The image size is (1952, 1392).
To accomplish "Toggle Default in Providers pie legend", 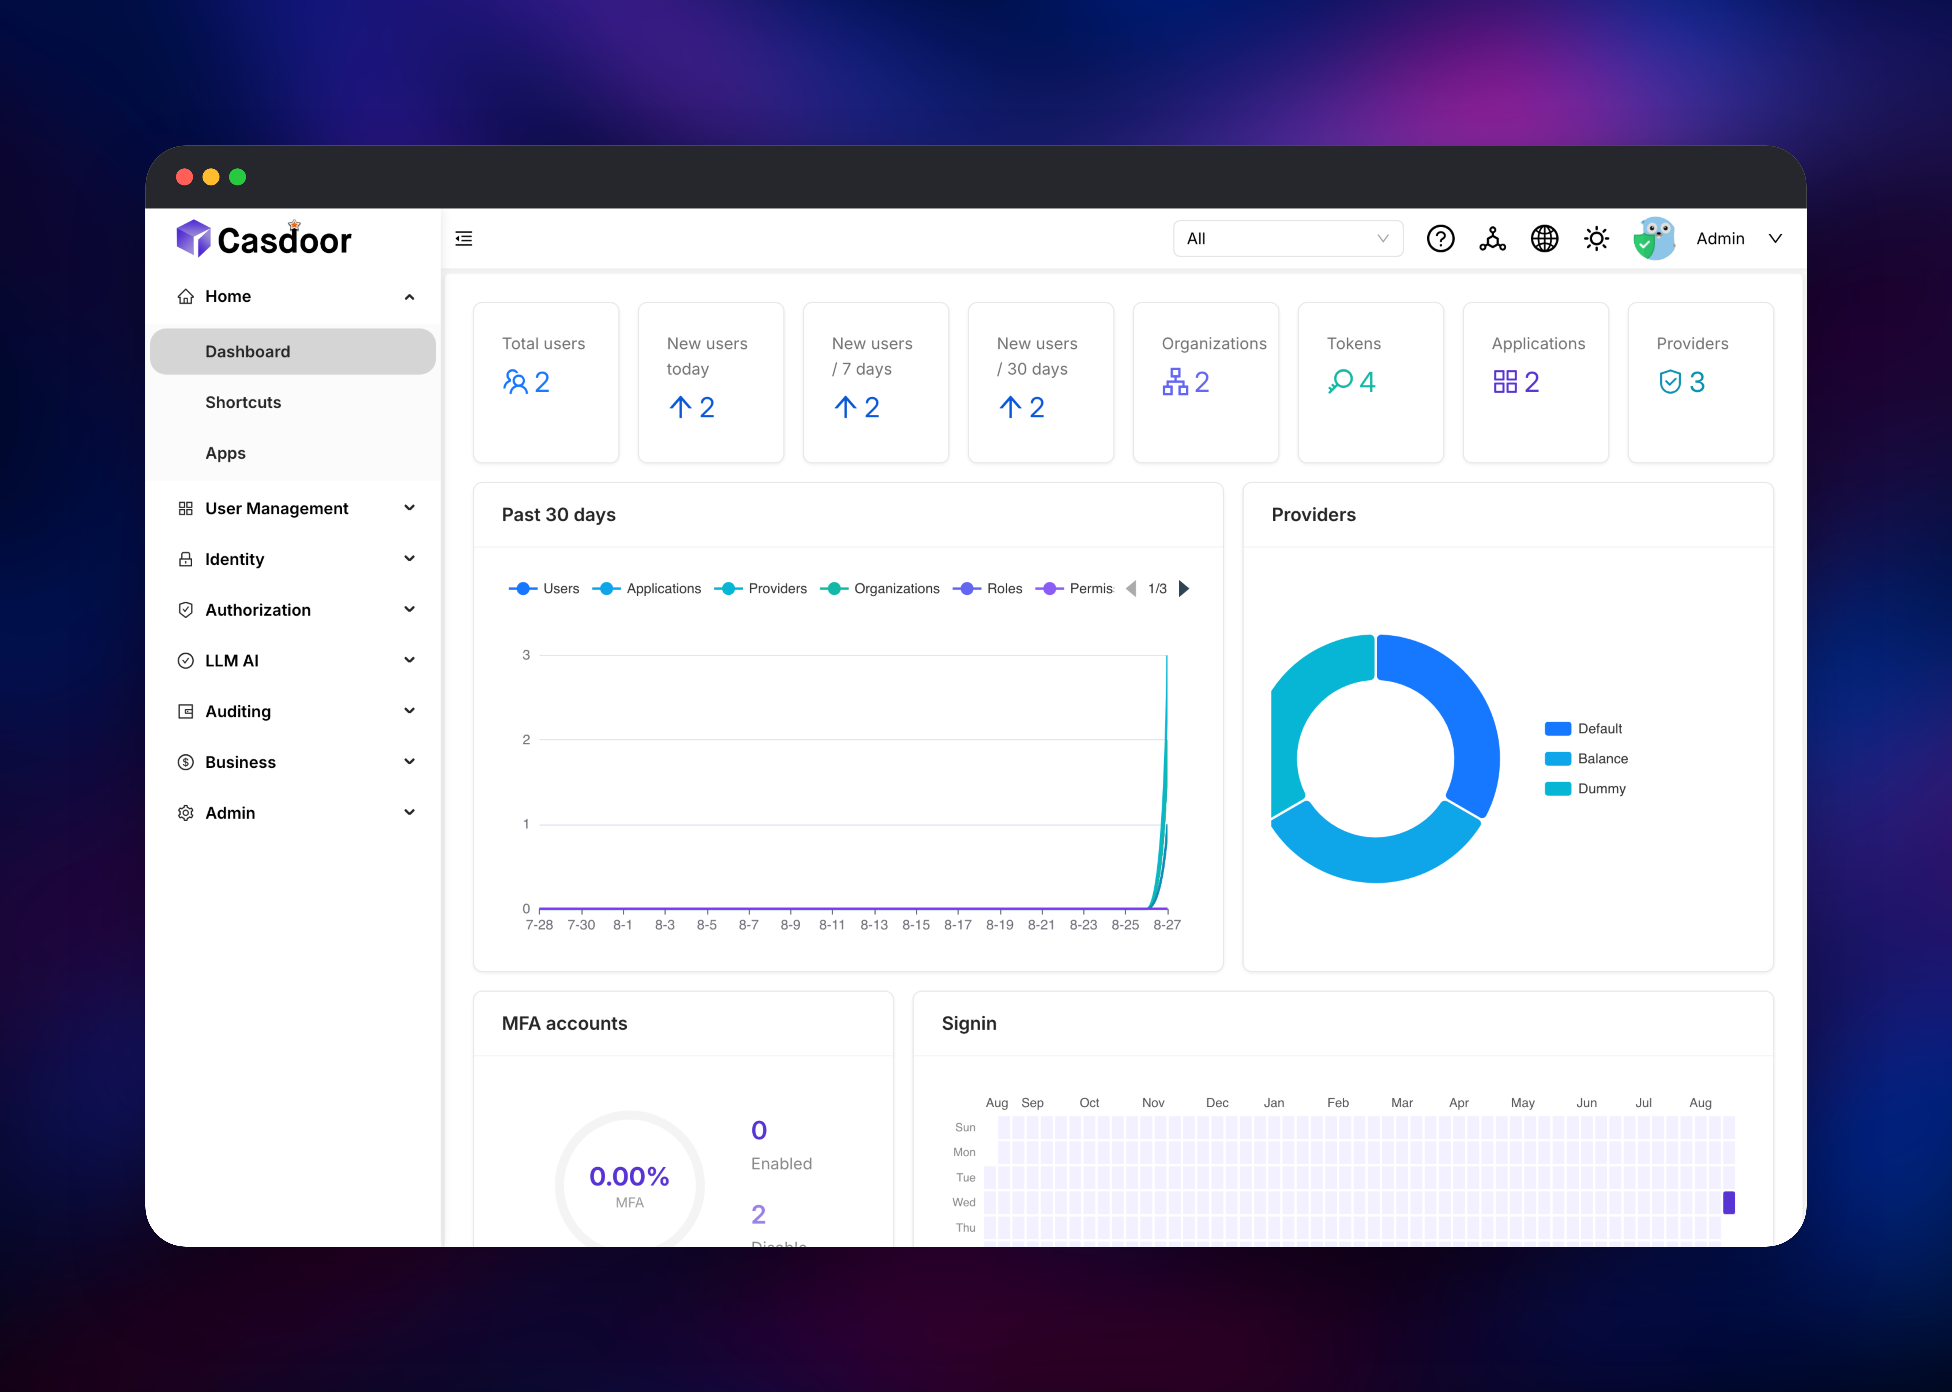I will click(x=1583, y=728).
